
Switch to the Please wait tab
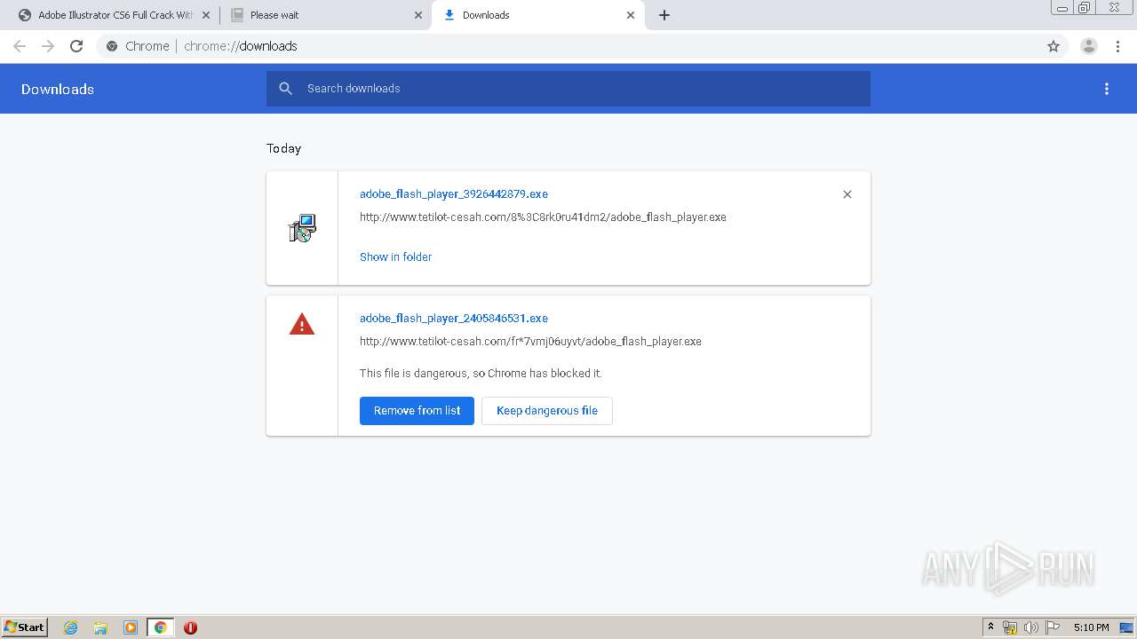(325, 15)
